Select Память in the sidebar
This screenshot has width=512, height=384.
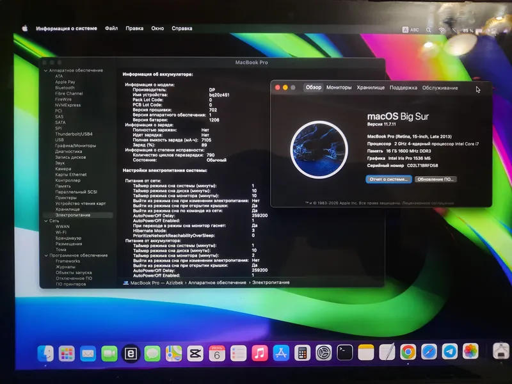[63, 186]
